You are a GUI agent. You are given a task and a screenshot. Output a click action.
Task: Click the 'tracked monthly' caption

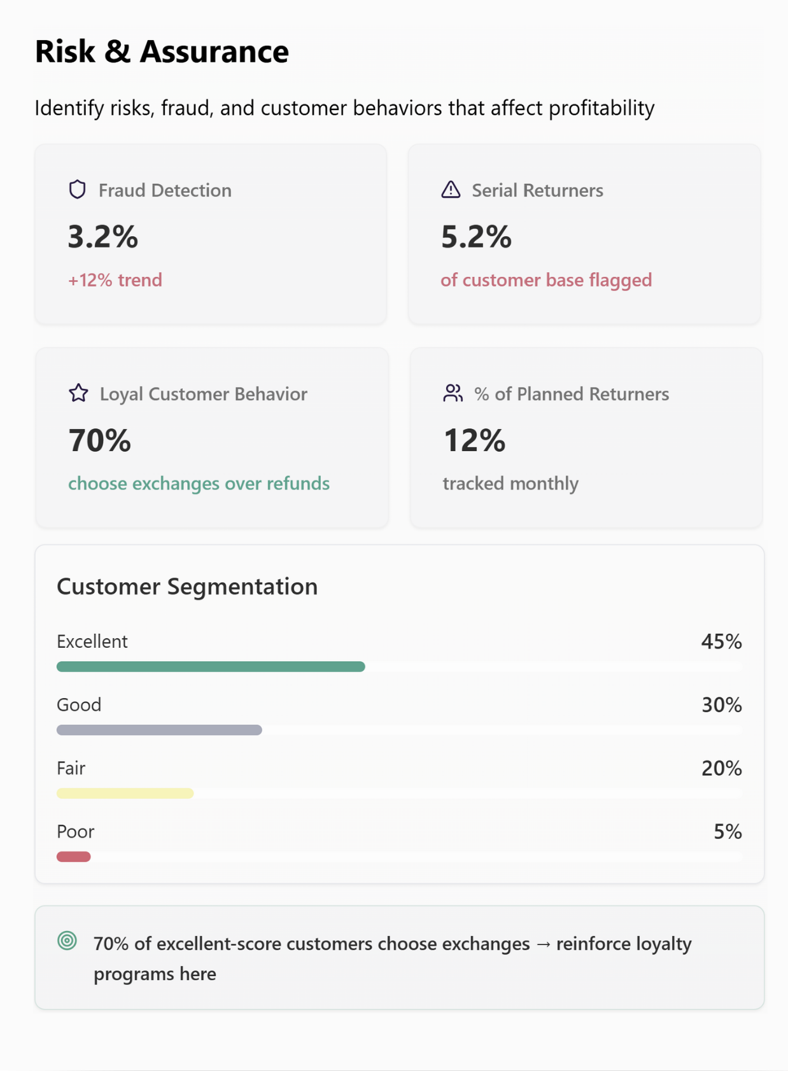point(510,484)
